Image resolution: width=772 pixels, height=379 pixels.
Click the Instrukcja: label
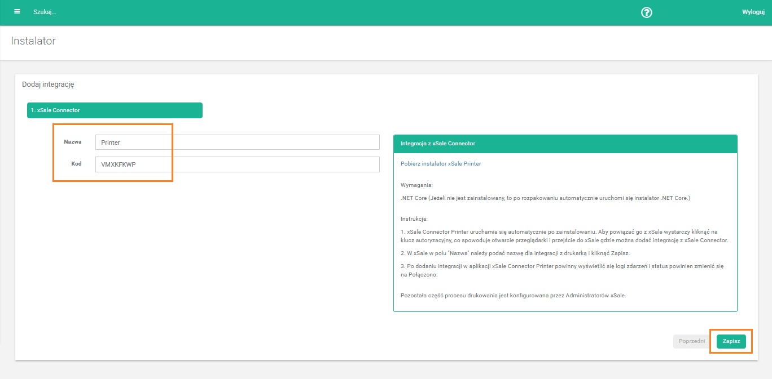[x=415, y=219]
